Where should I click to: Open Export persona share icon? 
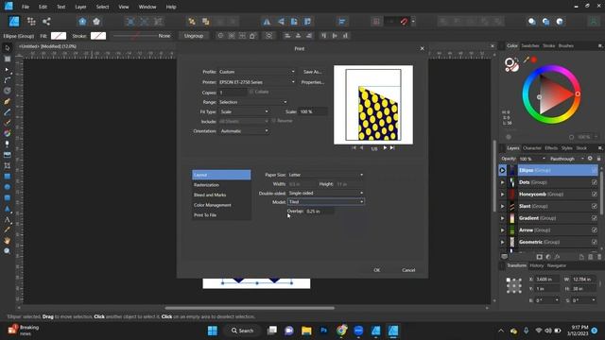click(46, 22)
